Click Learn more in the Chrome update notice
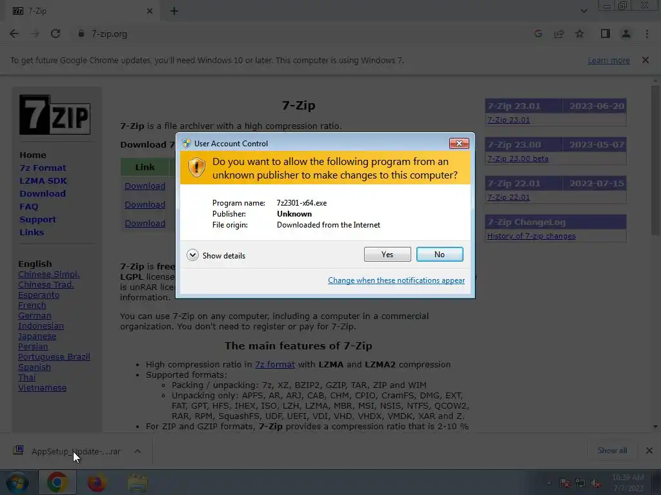 tap(609, 60)
